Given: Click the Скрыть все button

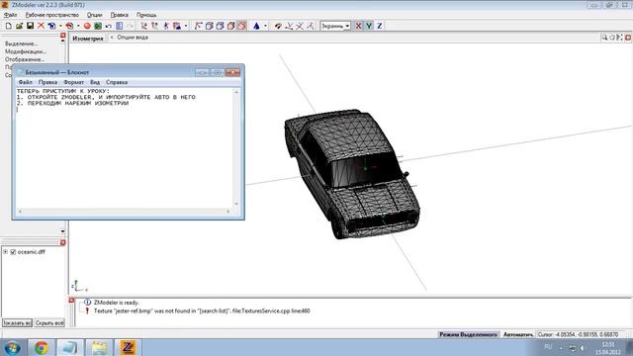Looking at the screenshot, I should (x=49, y=323).
